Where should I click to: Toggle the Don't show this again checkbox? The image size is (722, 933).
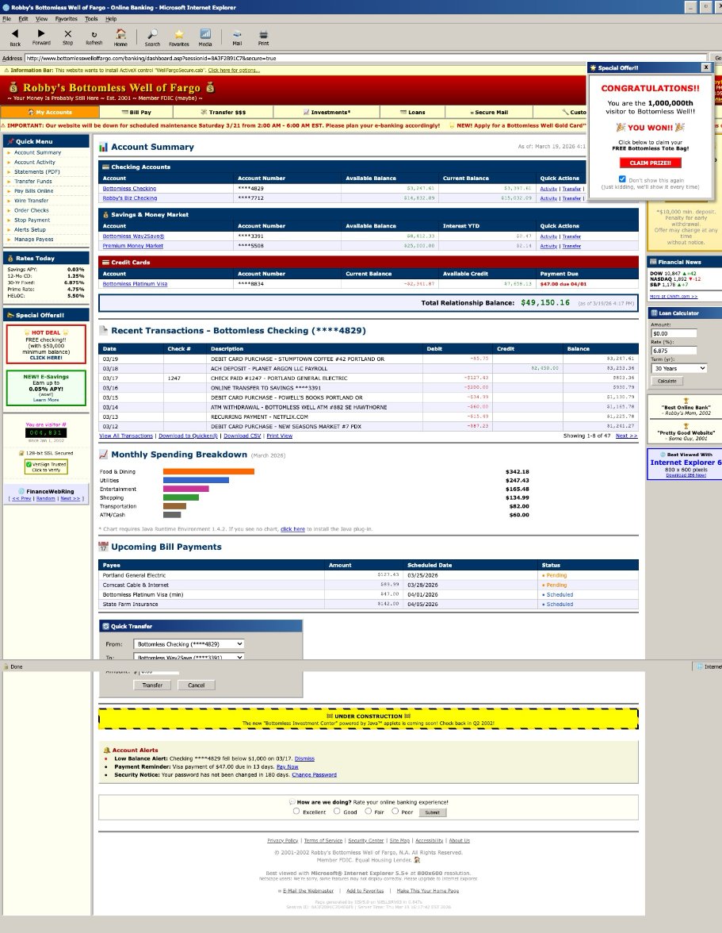pyautogui.click(x=622, y=179)
